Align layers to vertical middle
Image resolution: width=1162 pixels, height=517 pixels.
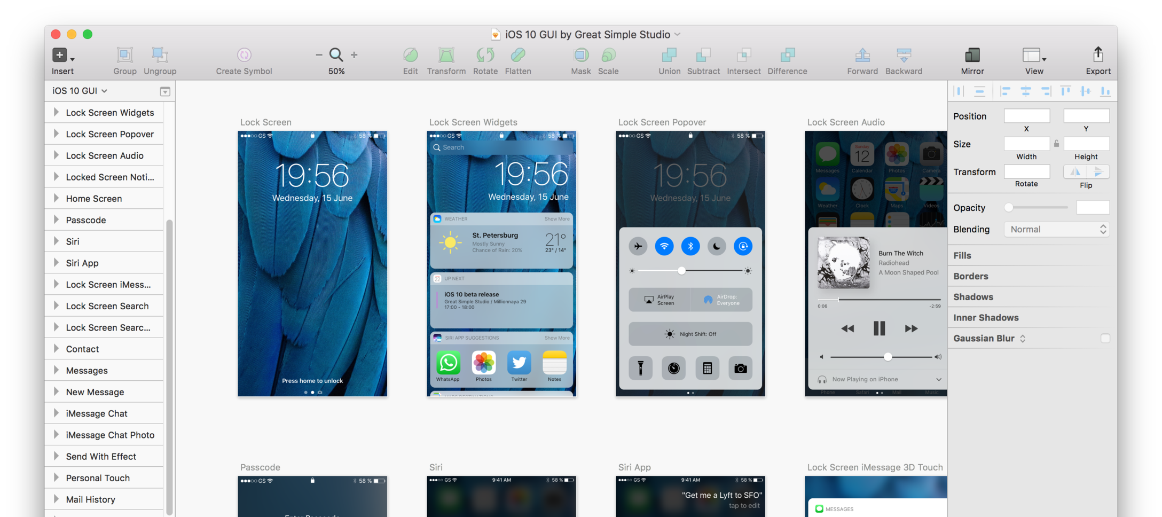pyautogui.click(x=1085, y=91)
